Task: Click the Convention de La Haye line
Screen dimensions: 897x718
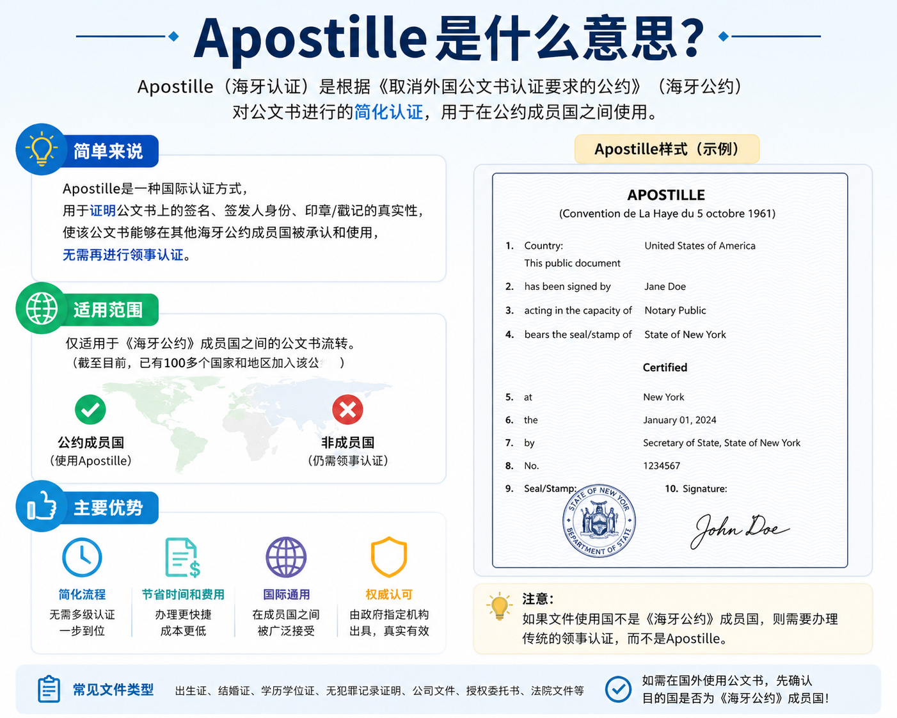Action: click(667, 214)
